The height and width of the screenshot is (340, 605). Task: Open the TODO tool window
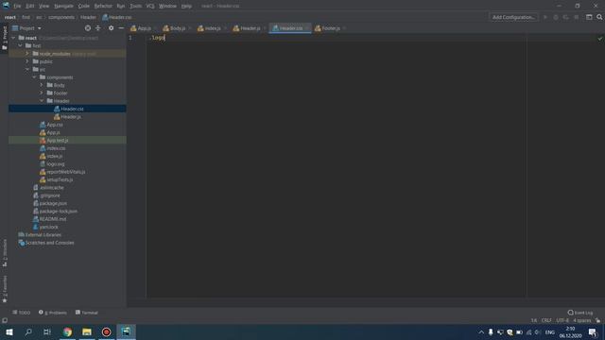pos(21,313)
